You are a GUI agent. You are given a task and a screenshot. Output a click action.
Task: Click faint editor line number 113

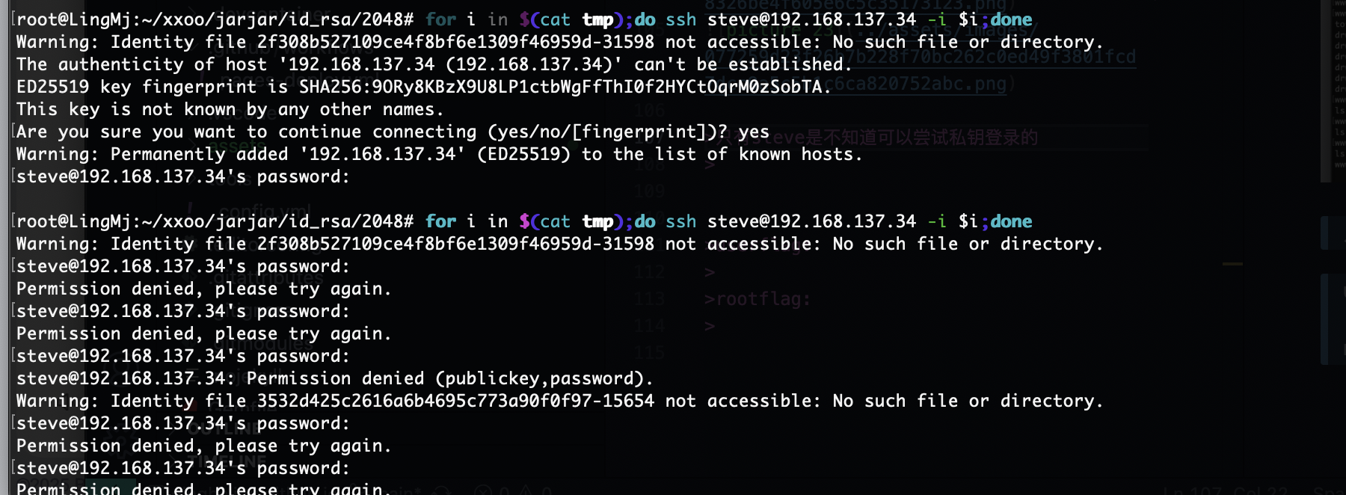click(649, 299)
